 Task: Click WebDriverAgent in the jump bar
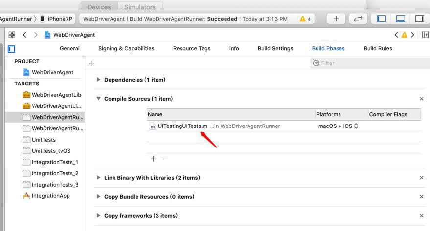tap(74, 35)
